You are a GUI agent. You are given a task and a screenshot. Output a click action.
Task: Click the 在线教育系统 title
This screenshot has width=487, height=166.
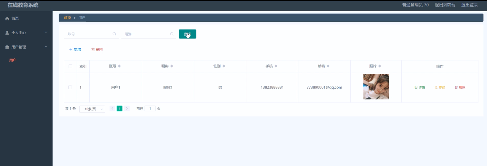coord(23,5)
